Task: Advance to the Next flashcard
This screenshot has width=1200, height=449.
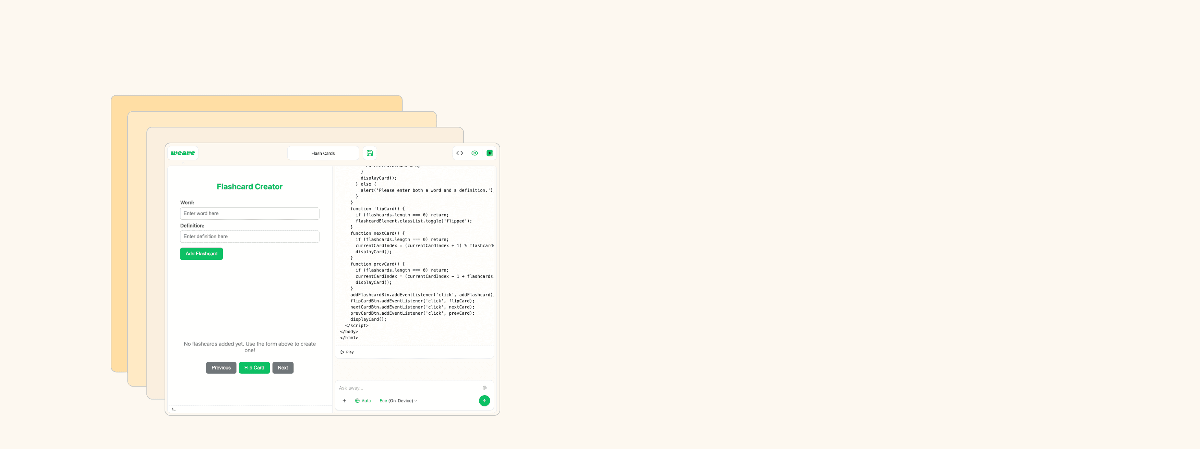Action: [283, 367]
